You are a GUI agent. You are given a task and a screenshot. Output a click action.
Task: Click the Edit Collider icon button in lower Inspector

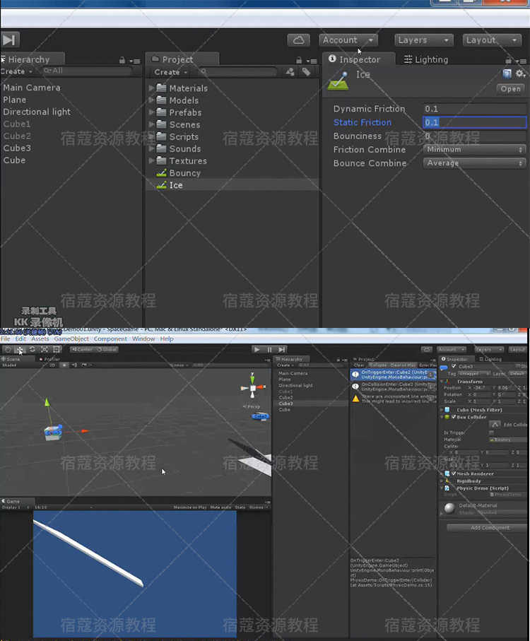495,424
